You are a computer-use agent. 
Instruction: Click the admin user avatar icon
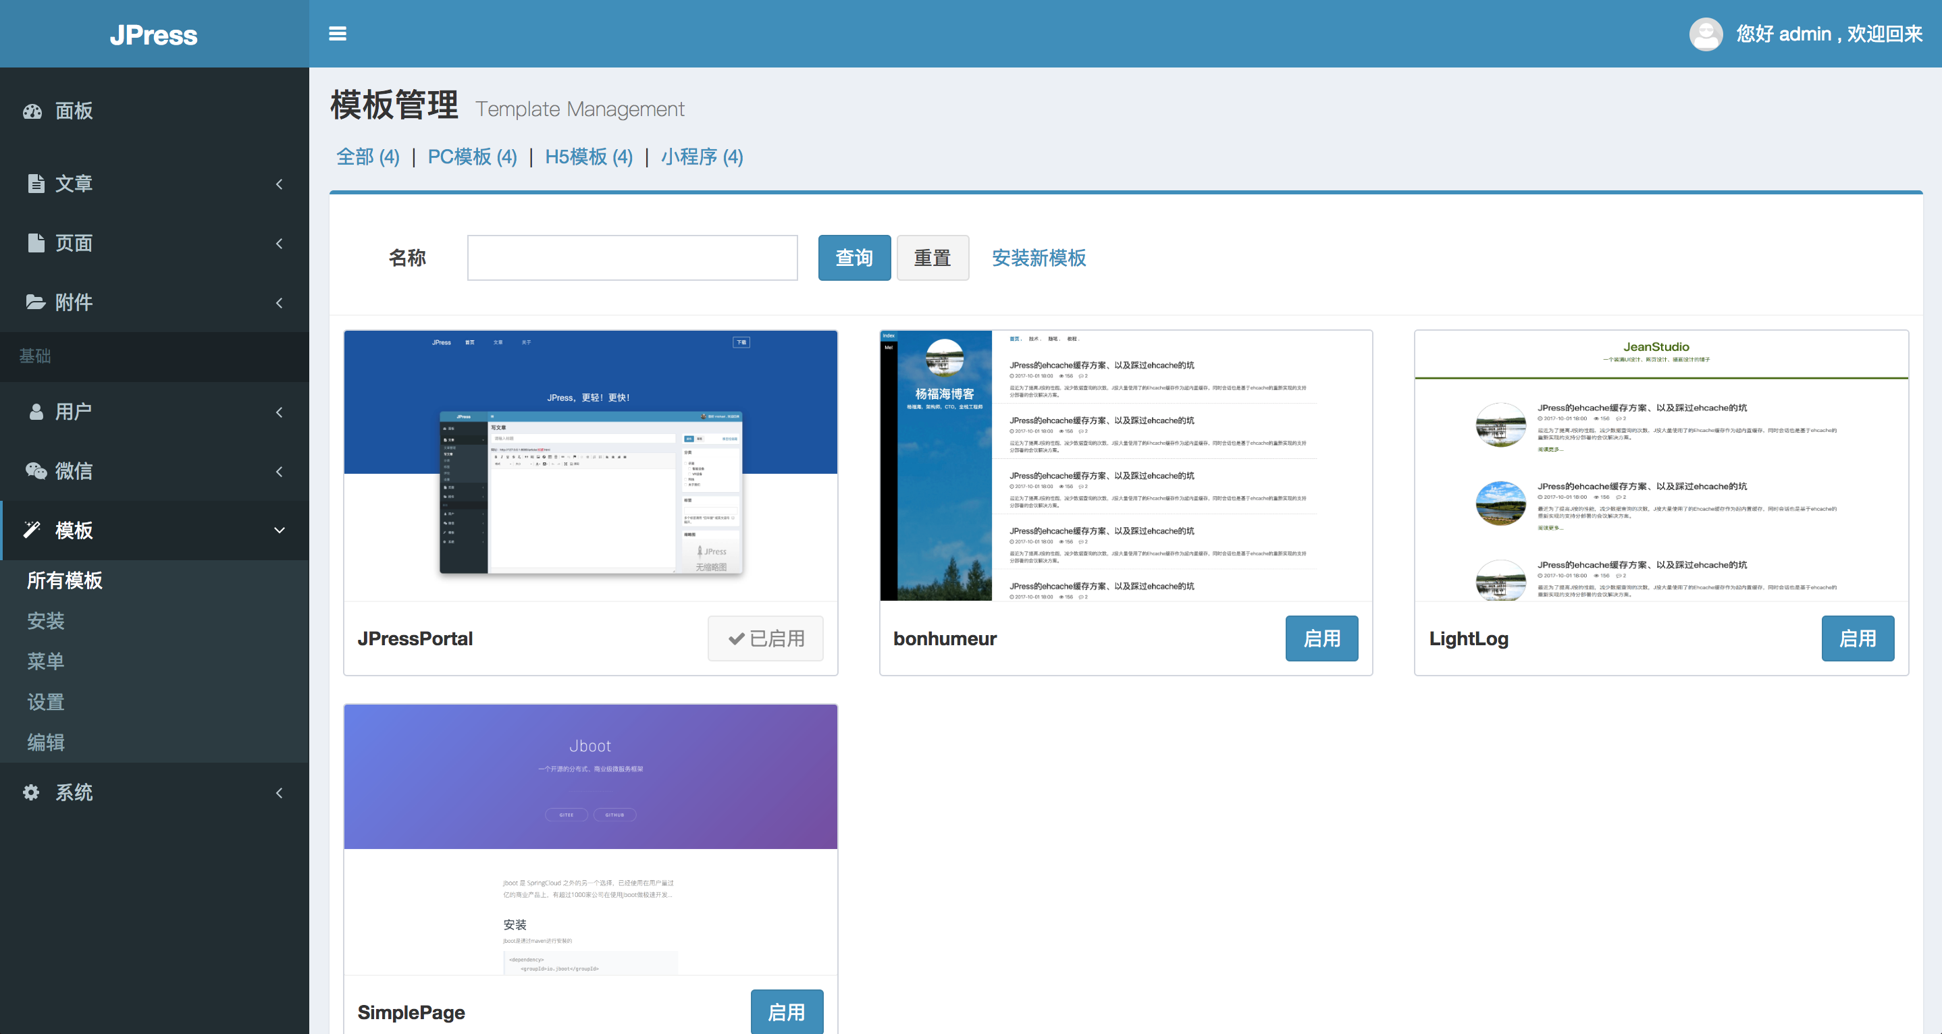point(1705,34)
